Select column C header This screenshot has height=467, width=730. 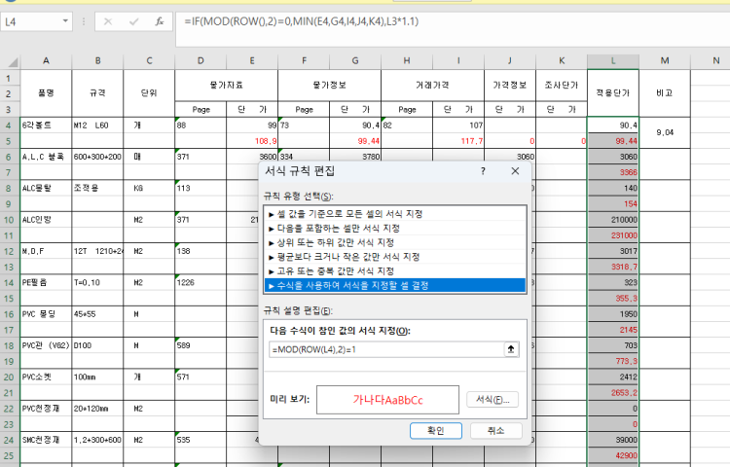(x=149, y=60)
